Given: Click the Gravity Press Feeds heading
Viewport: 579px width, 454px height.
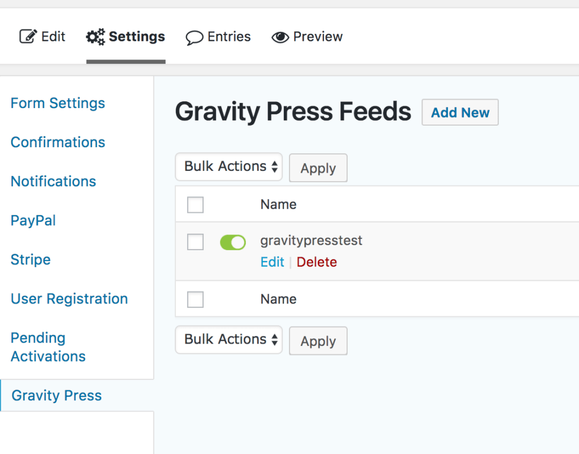Looking at the screenshot, I should tap(293, 112).
